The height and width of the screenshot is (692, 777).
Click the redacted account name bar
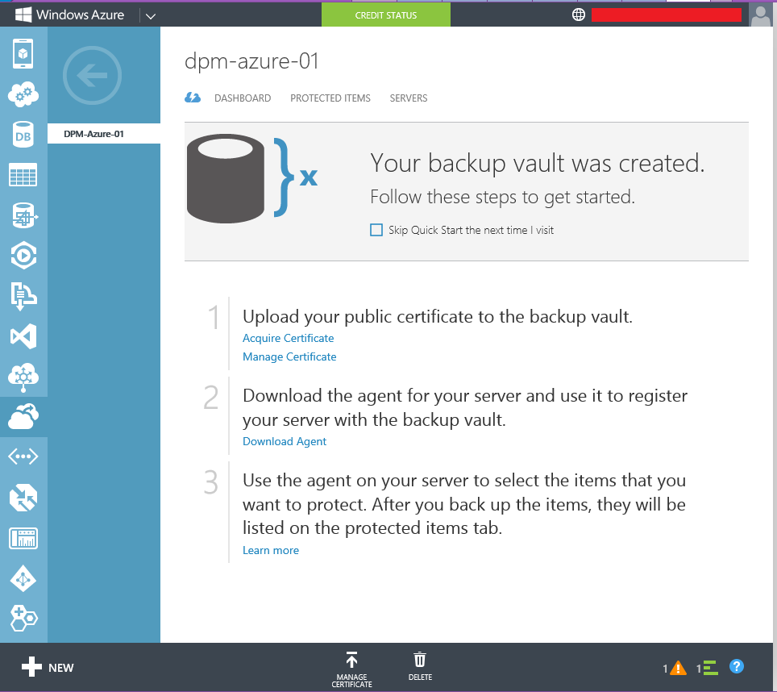[667, 15]
